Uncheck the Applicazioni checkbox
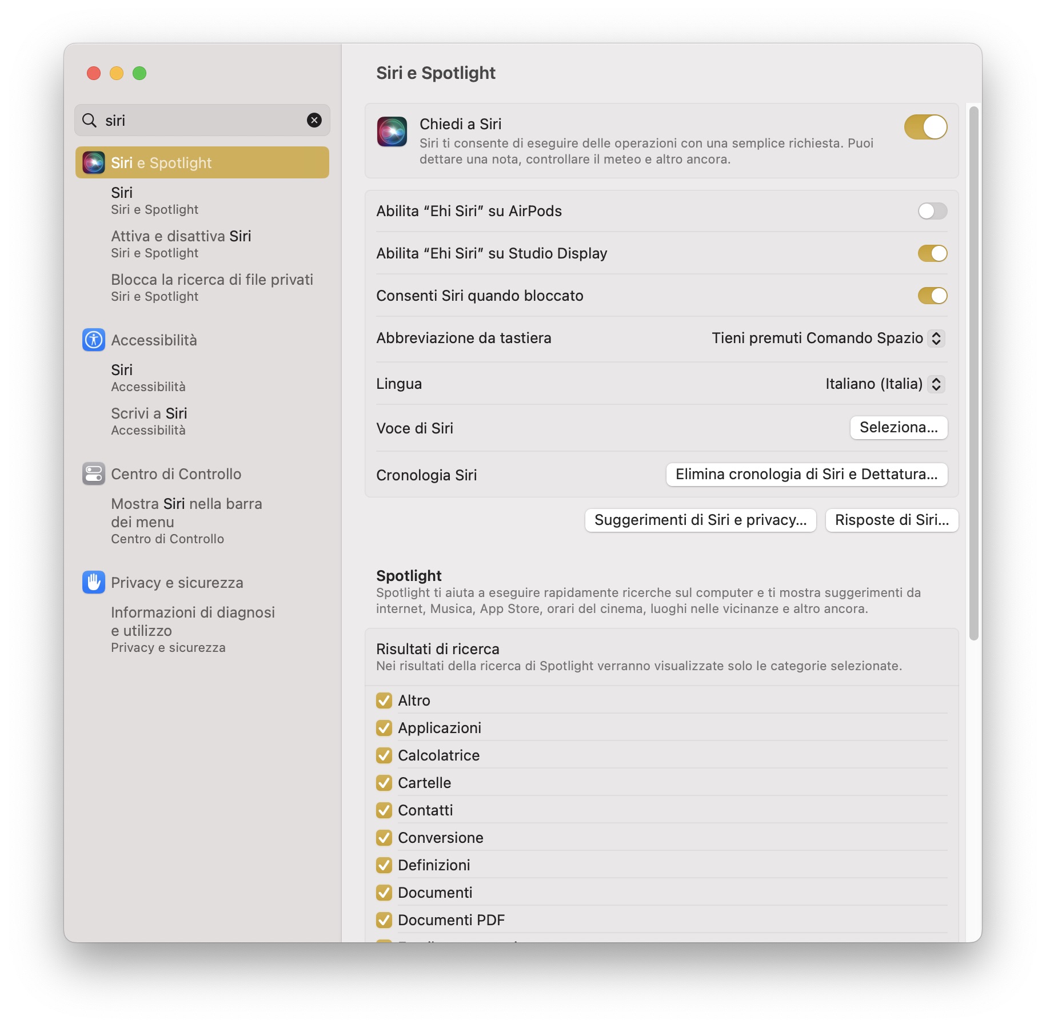1046x1027 pixels. click(x=384, y=728)
